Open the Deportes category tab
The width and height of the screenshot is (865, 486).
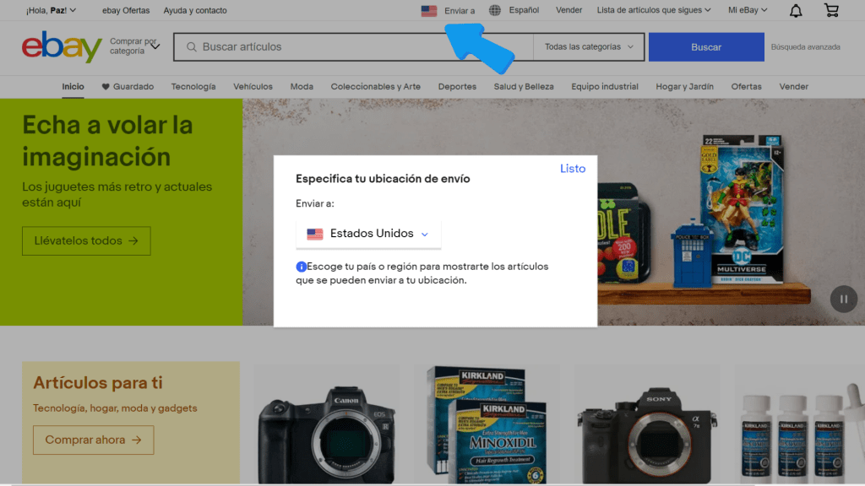457,87
